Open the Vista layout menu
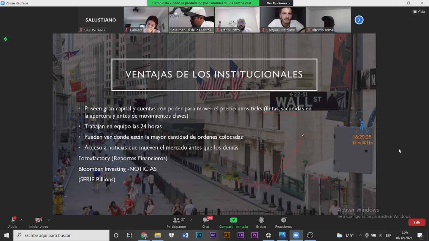The width and height of the screenshot is (429, 241). point(419,12)
